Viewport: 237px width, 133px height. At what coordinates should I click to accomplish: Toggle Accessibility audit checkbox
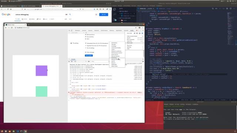tap(86, 37)
